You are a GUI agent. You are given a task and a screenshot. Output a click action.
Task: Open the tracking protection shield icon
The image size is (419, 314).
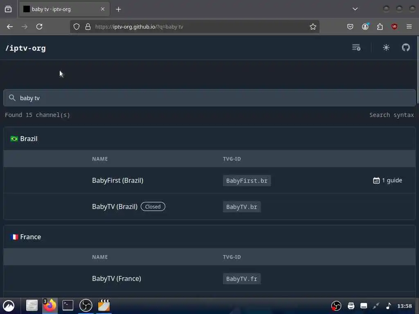(x=77, y=27)
